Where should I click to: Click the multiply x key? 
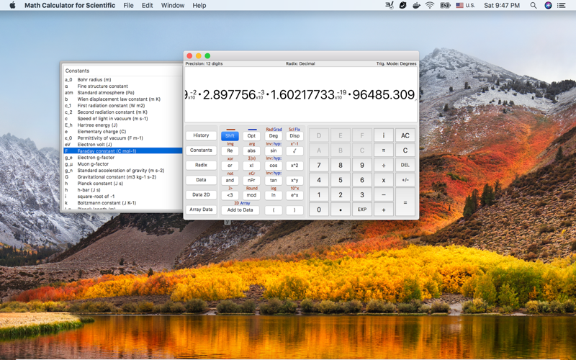tap(384, 180)
